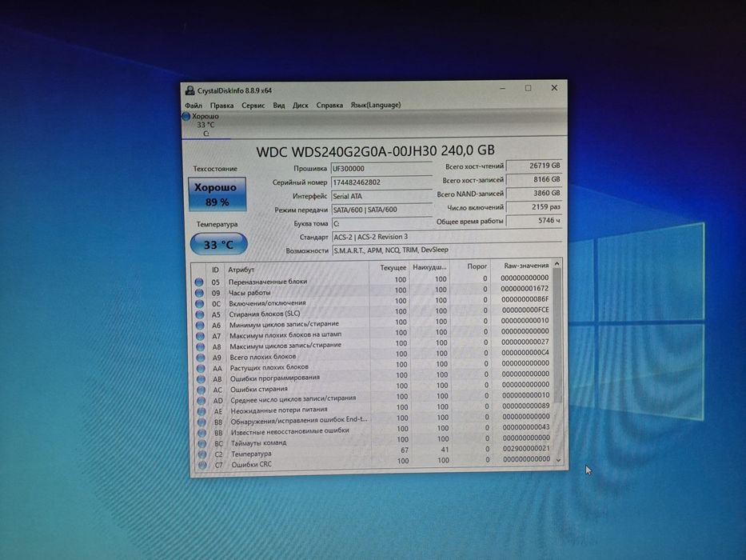Select the Стирания блоков (SLC) row text
Image resolution: width=746 pixels, height=560 pixels.
click(x=265, y=314)
